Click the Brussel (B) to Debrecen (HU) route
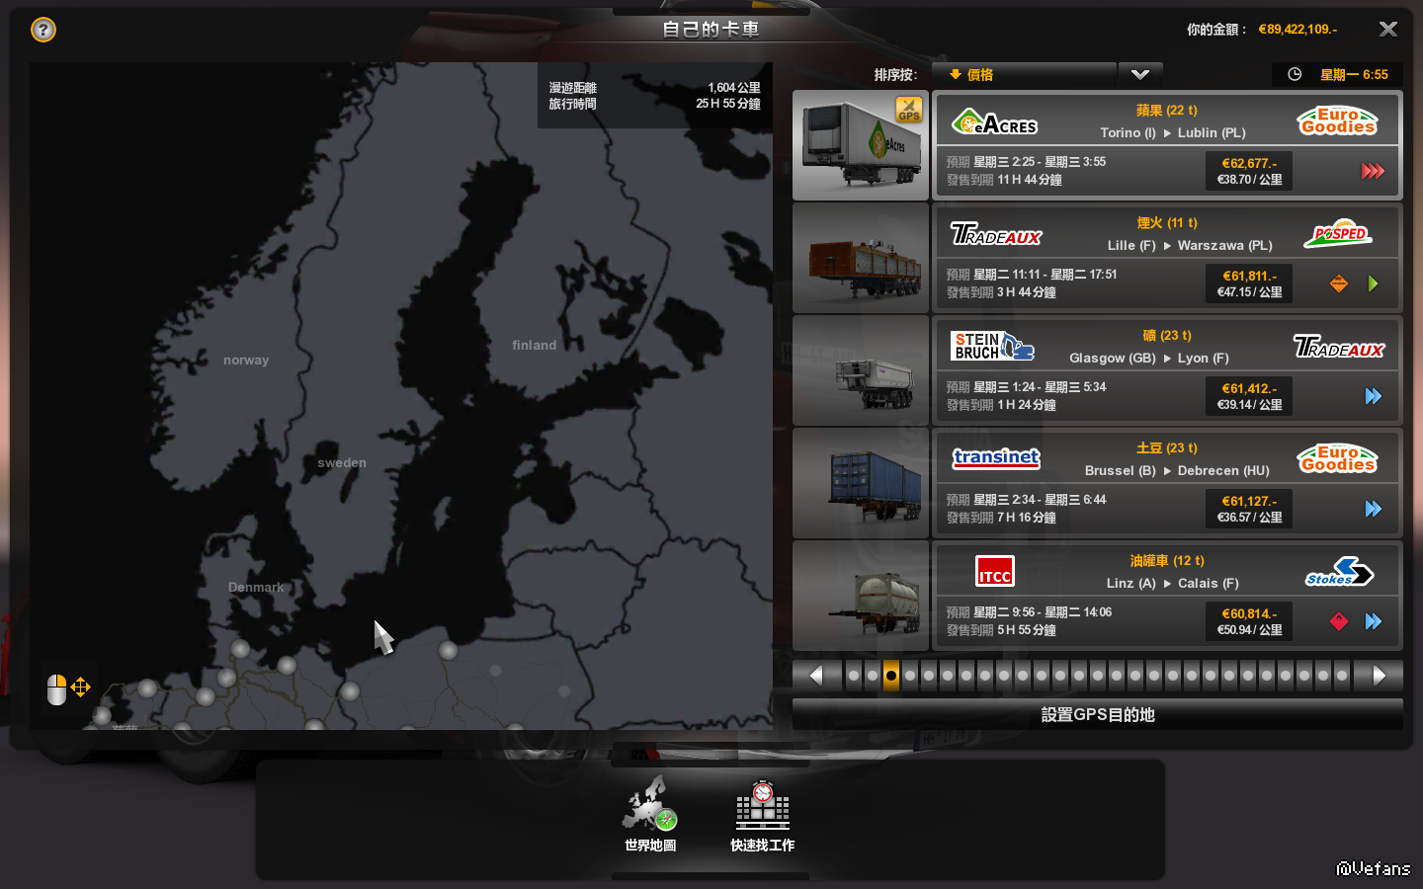 point(1177,471)
